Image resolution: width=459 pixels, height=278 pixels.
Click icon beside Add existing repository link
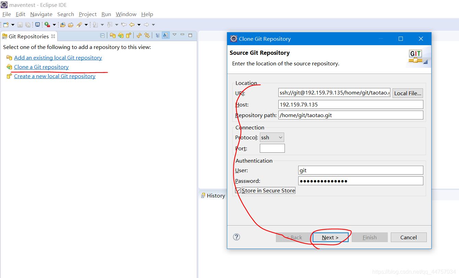[x=9, y=58]
